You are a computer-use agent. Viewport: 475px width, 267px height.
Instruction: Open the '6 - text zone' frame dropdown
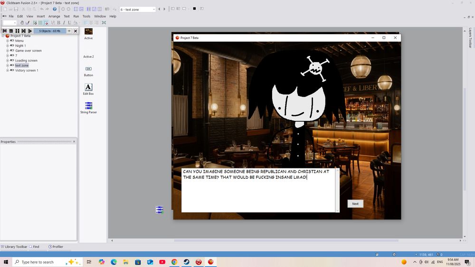tap(153, 9)
